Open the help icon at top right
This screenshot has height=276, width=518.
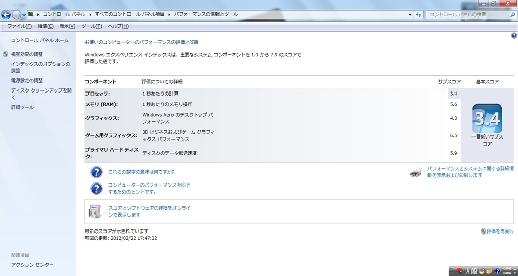tap(514, 36)
